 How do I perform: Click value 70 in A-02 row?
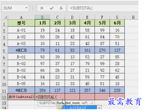point(117,37)
